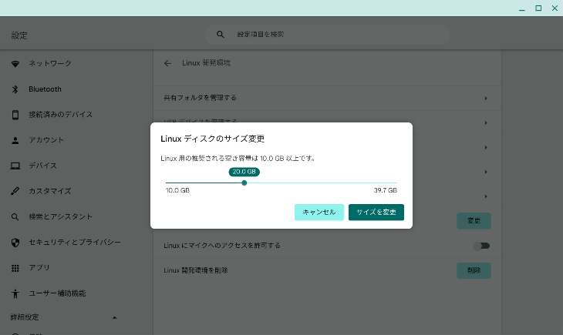The height and width of the screenshot is (335, 563).
Task: Click the 設定項目を検索 search field
Action: click(327, 35)
